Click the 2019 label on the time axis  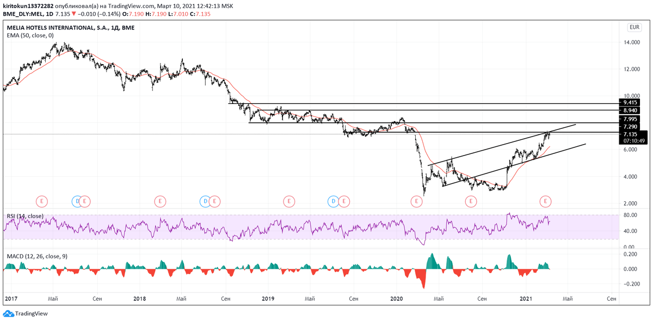tap(268, 299)
